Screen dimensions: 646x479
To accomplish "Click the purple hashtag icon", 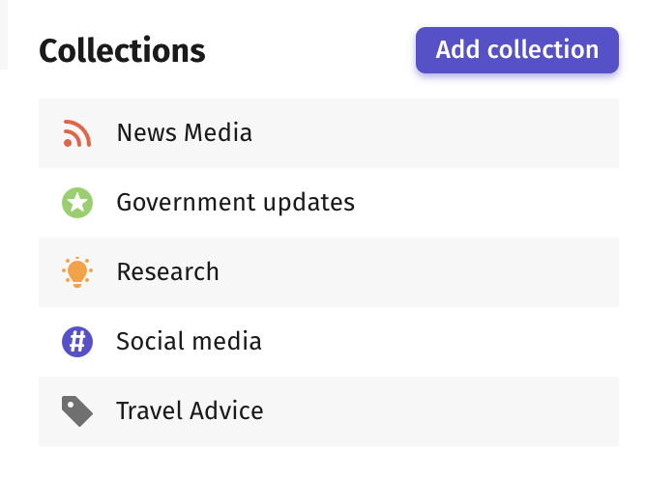I will [x=77, y=342].
